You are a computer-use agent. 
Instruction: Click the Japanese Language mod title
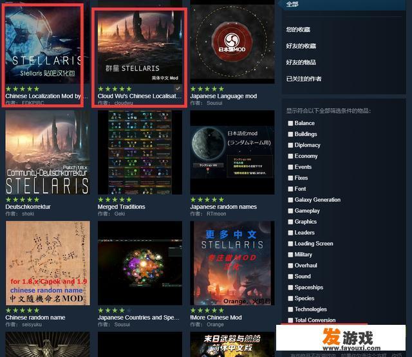[x=223, y=96]
